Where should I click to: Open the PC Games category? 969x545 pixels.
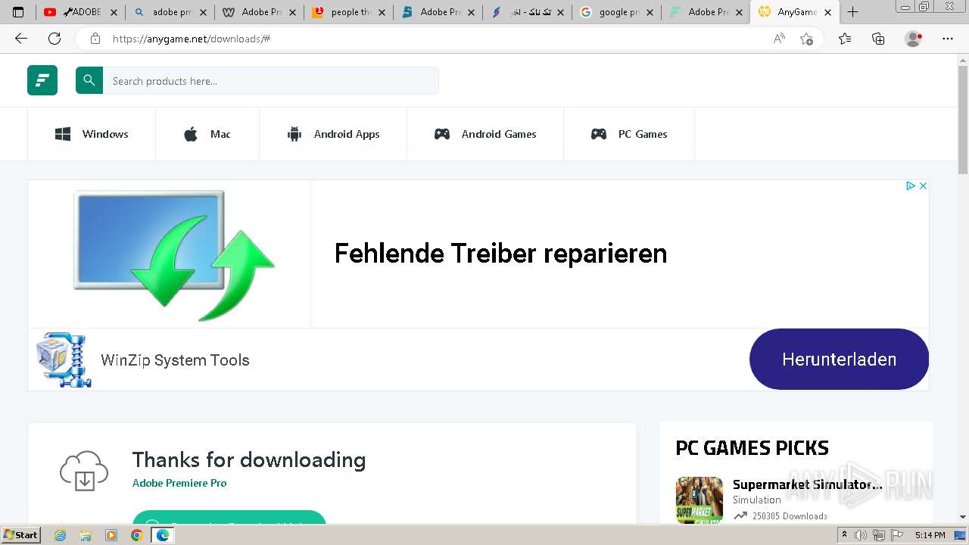tap(629, 134)
